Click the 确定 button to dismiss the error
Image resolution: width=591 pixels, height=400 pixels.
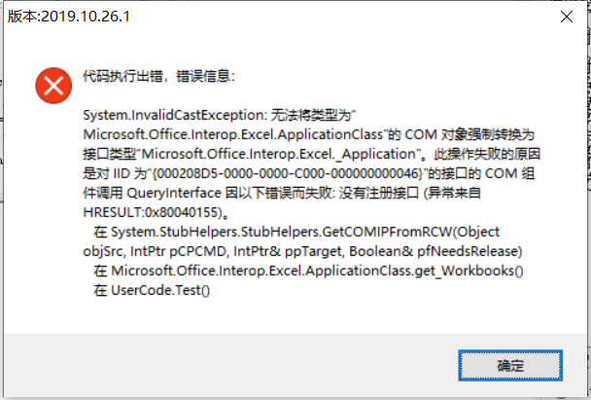(x=510, y=365)
